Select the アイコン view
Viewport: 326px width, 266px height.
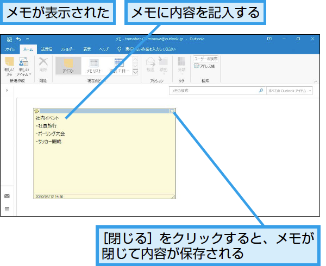[x=68, y=66]
